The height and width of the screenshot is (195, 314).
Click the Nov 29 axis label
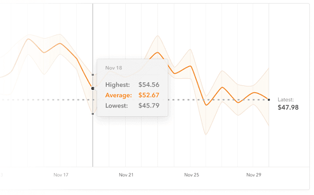[254, 175]
